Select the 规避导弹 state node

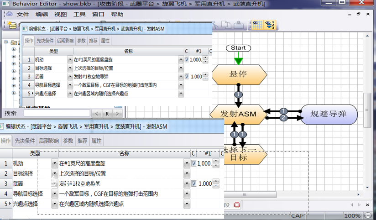click(x=329, y=114)
